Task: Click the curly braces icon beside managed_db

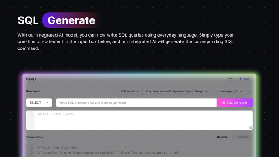Action: [x=218, y=91]
